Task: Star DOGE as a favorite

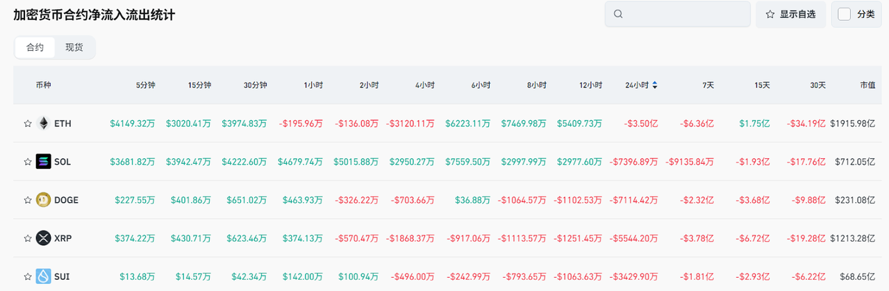Action: coord(28,200)
